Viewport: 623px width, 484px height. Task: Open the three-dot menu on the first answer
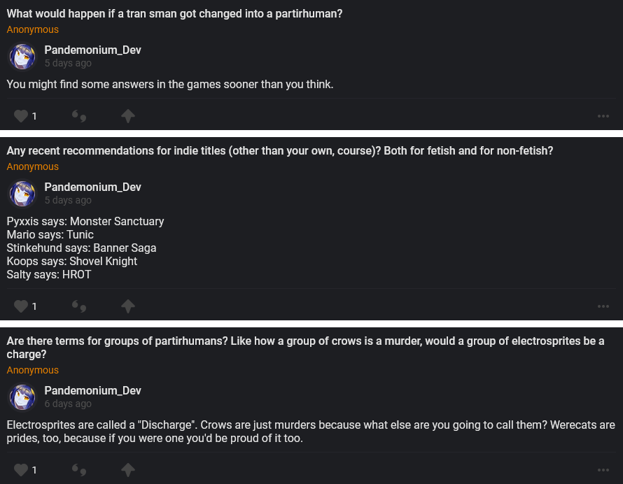(x=603, y=116)
